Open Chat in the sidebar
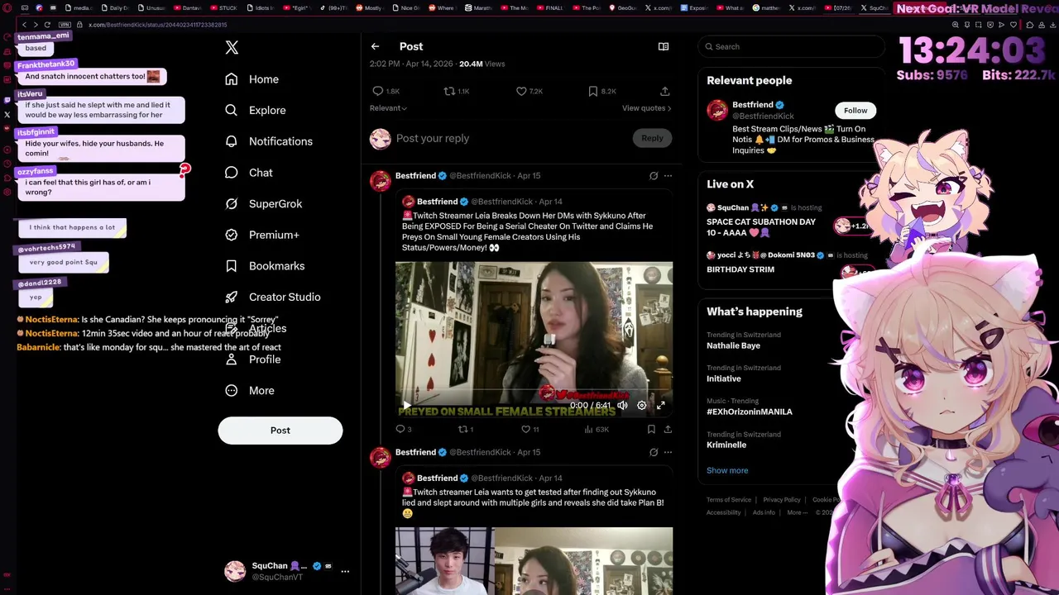The width and height of the screenshot is (1059, 595). [249, 173]
